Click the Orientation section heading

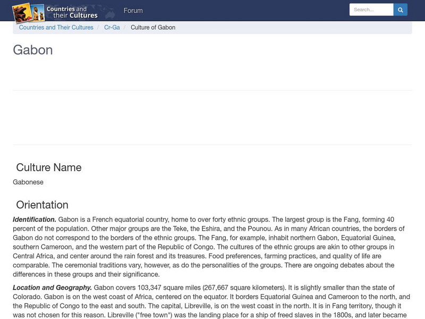[x=42, y=205]
